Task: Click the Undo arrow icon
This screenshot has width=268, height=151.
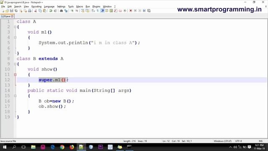Action: (51, 11)
